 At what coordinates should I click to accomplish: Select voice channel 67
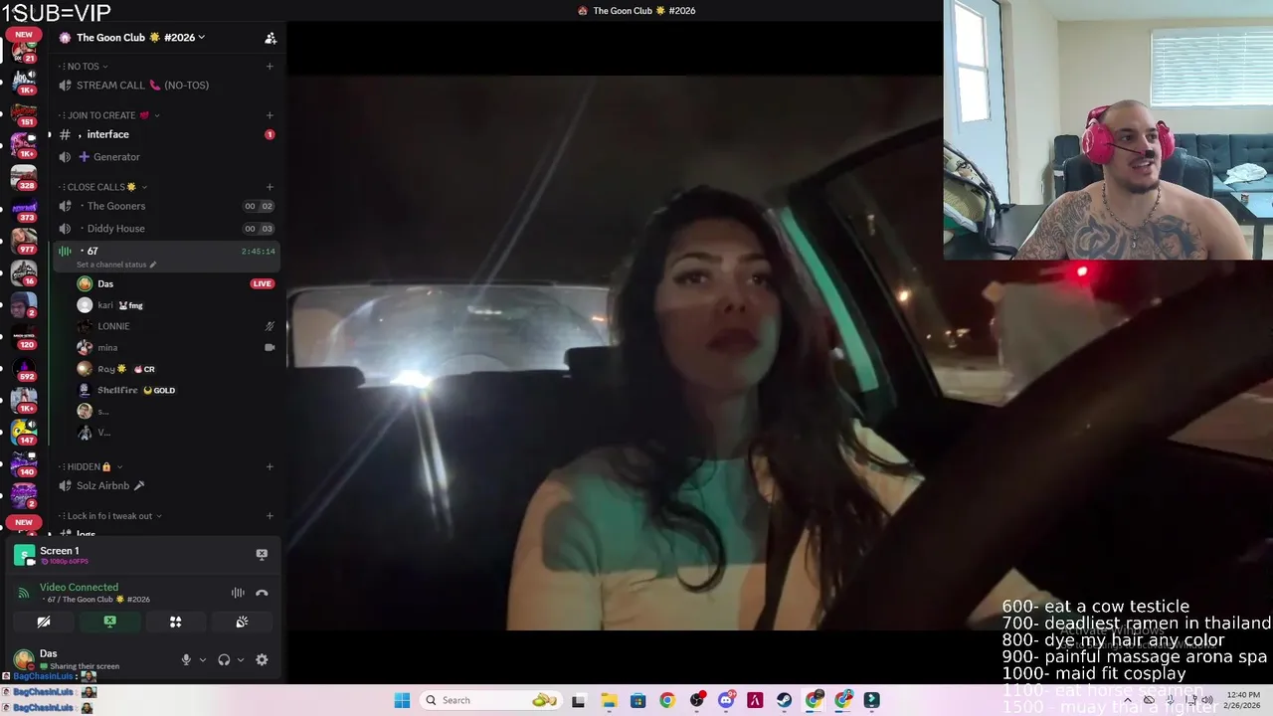pyautogui.click(x=165, y=256)
